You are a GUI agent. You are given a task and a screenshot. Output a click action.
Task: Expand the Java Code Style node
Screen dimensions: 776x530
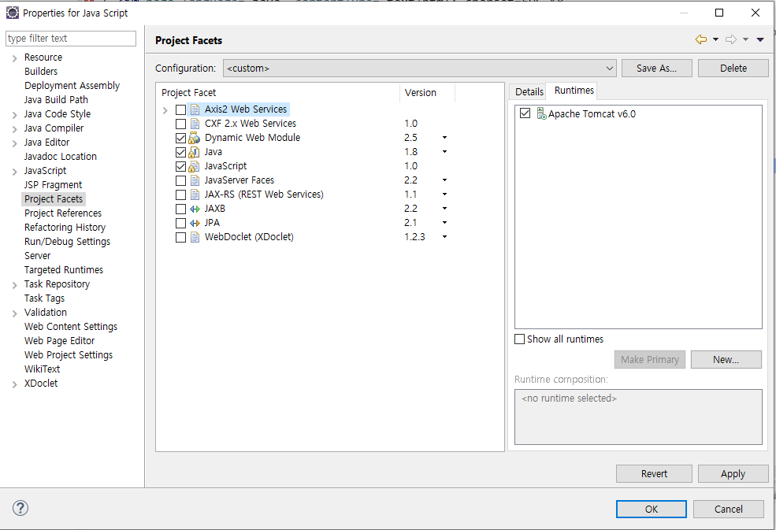[x=14, y=115]
